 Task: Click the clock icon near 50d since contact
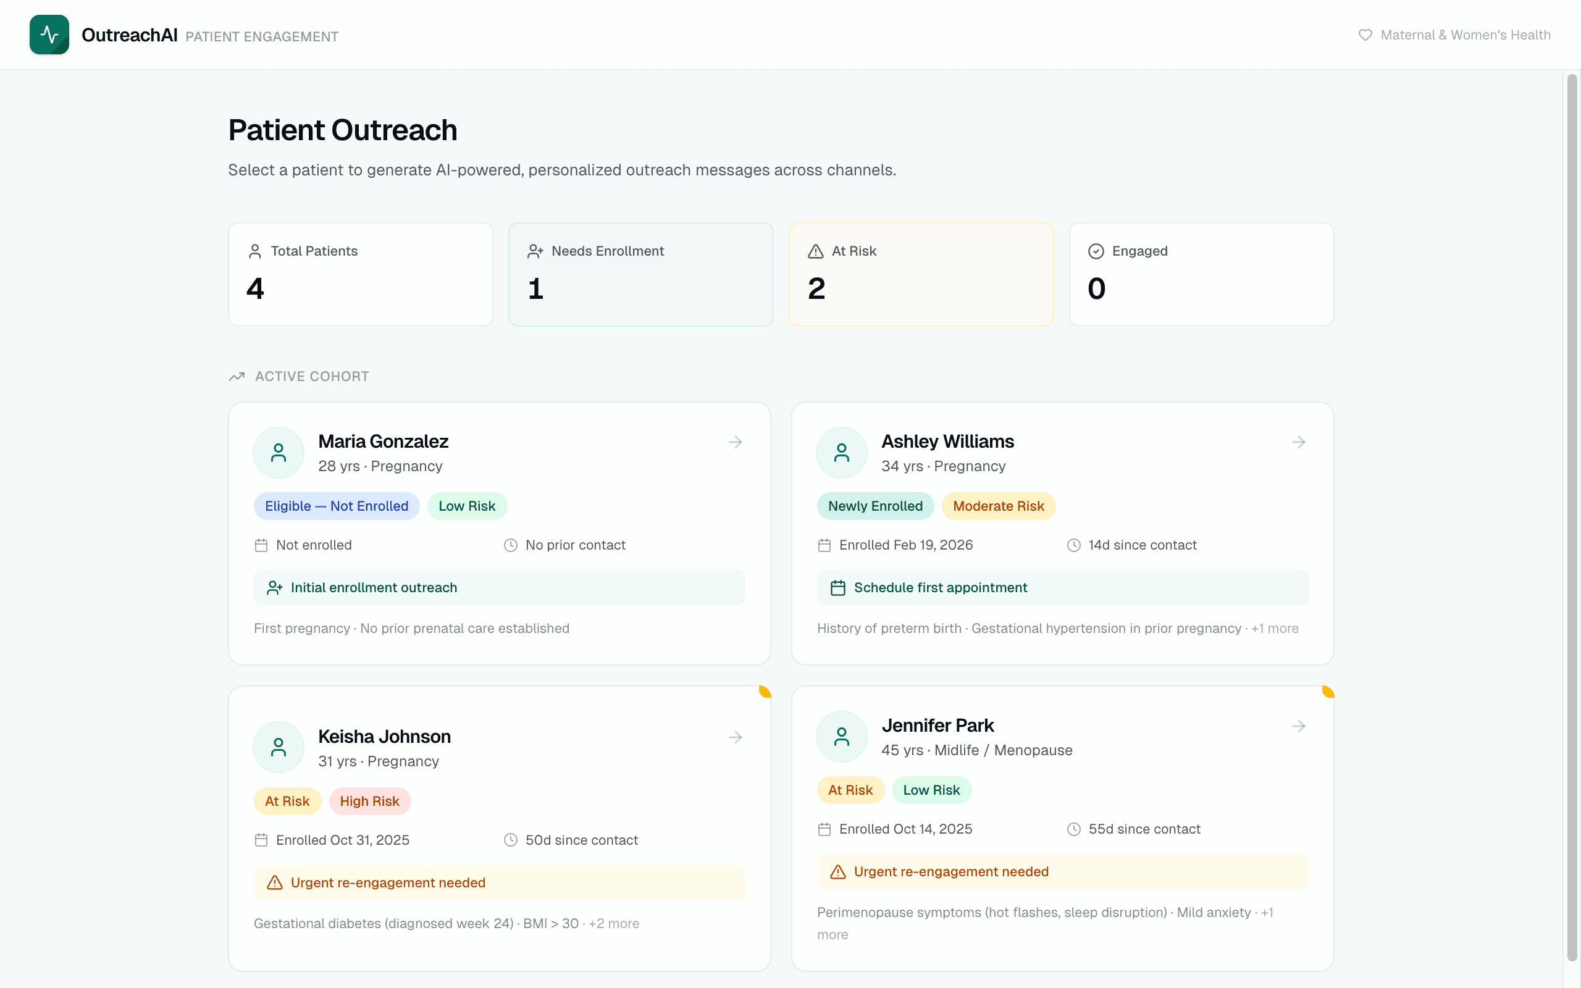pyautogui.click(x=510, y=840)
